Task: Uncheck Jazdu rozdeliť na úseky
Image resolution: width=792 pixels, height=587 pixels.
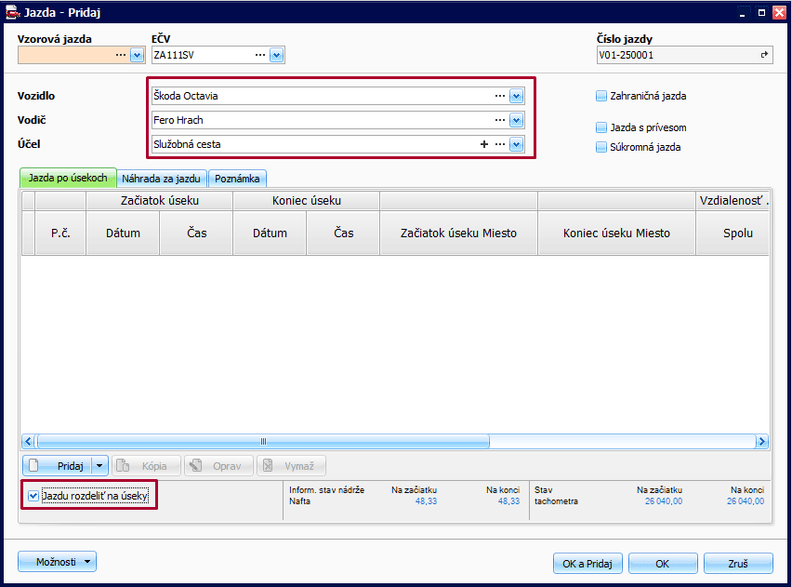Action: 33,496
